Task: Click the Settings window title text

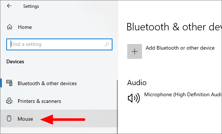Action: [x=31, y=6]
